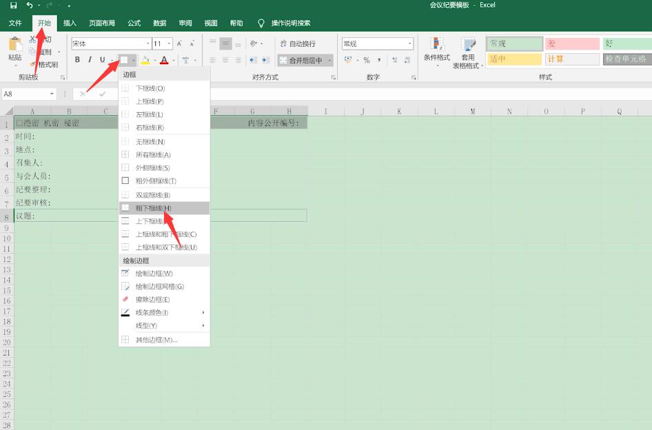Click the Save icon in the title bar

point(13,6)
